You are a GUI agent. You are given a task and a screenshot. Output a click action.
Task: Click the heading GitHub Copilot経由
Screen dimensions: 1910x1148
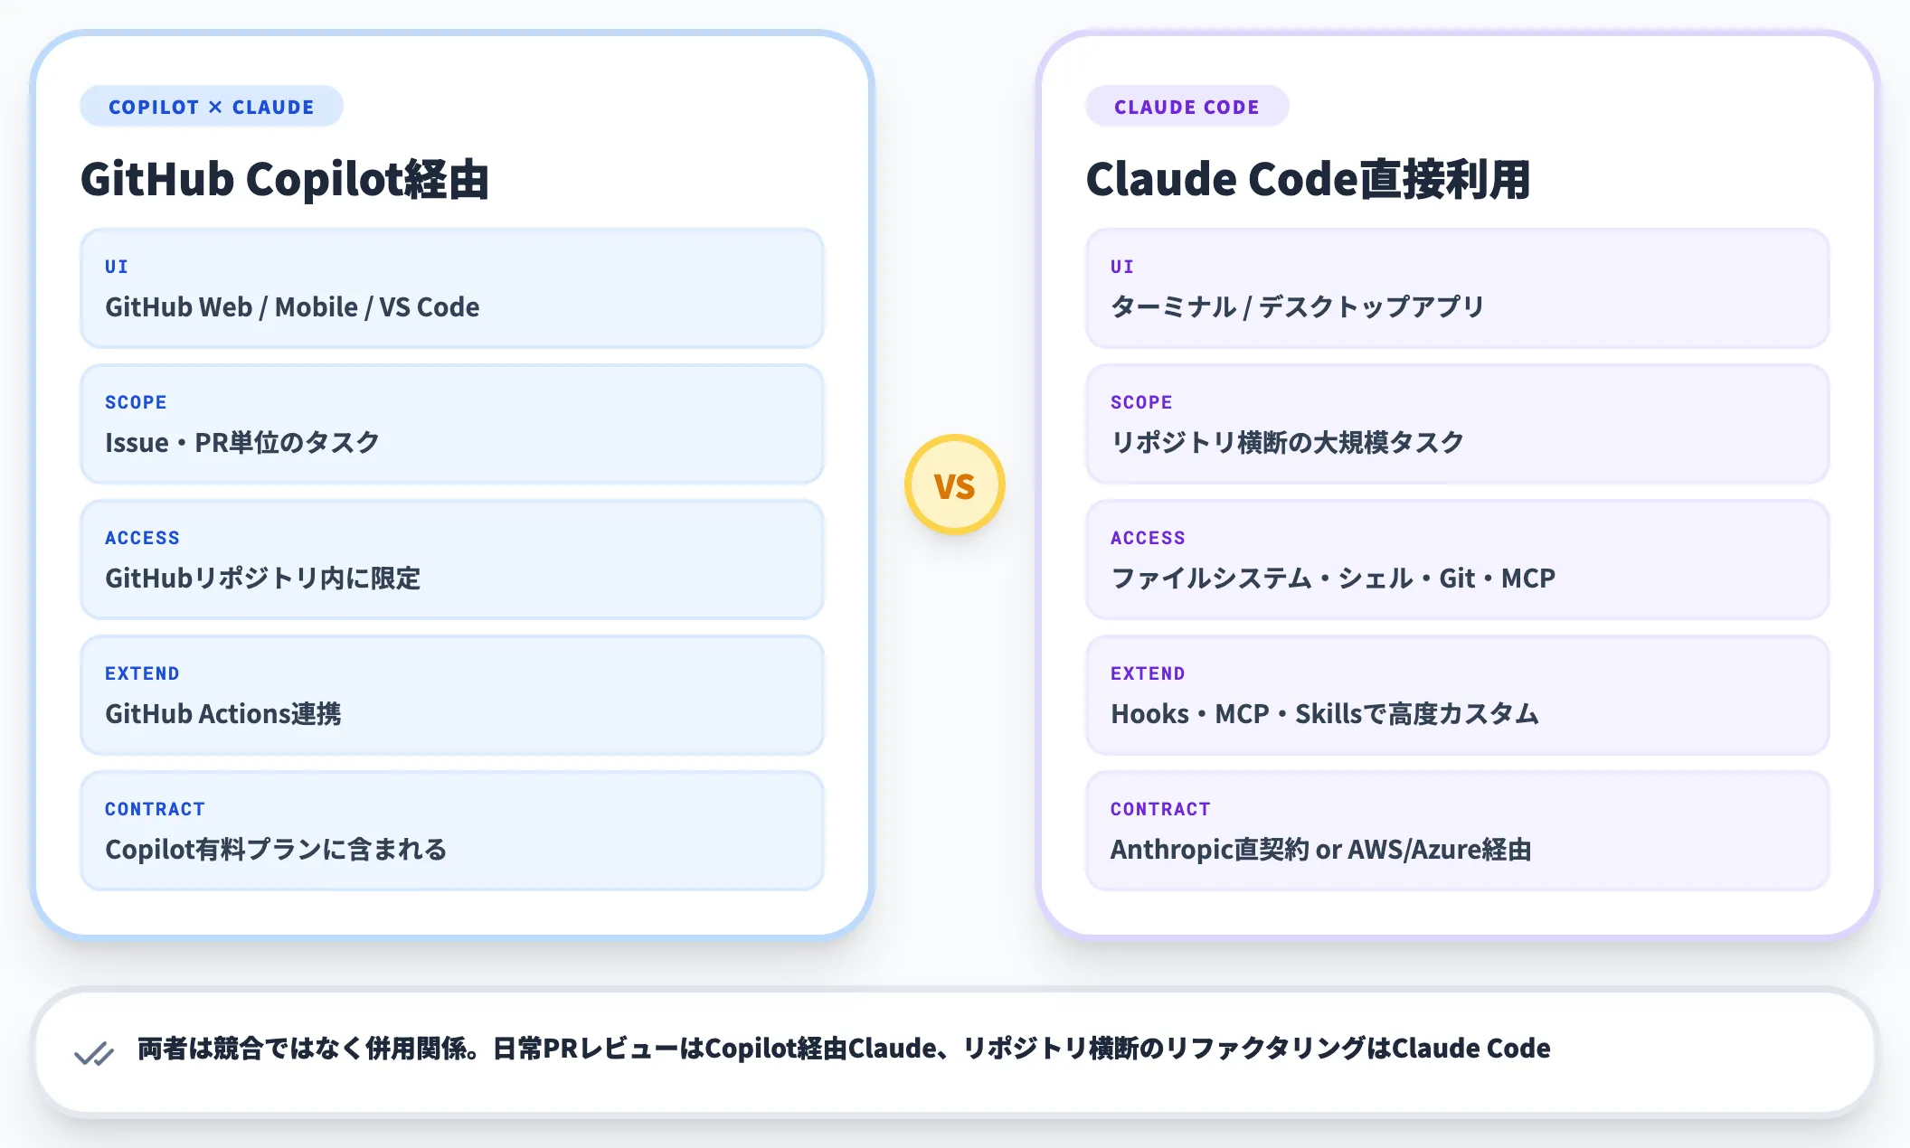point(285,179)
